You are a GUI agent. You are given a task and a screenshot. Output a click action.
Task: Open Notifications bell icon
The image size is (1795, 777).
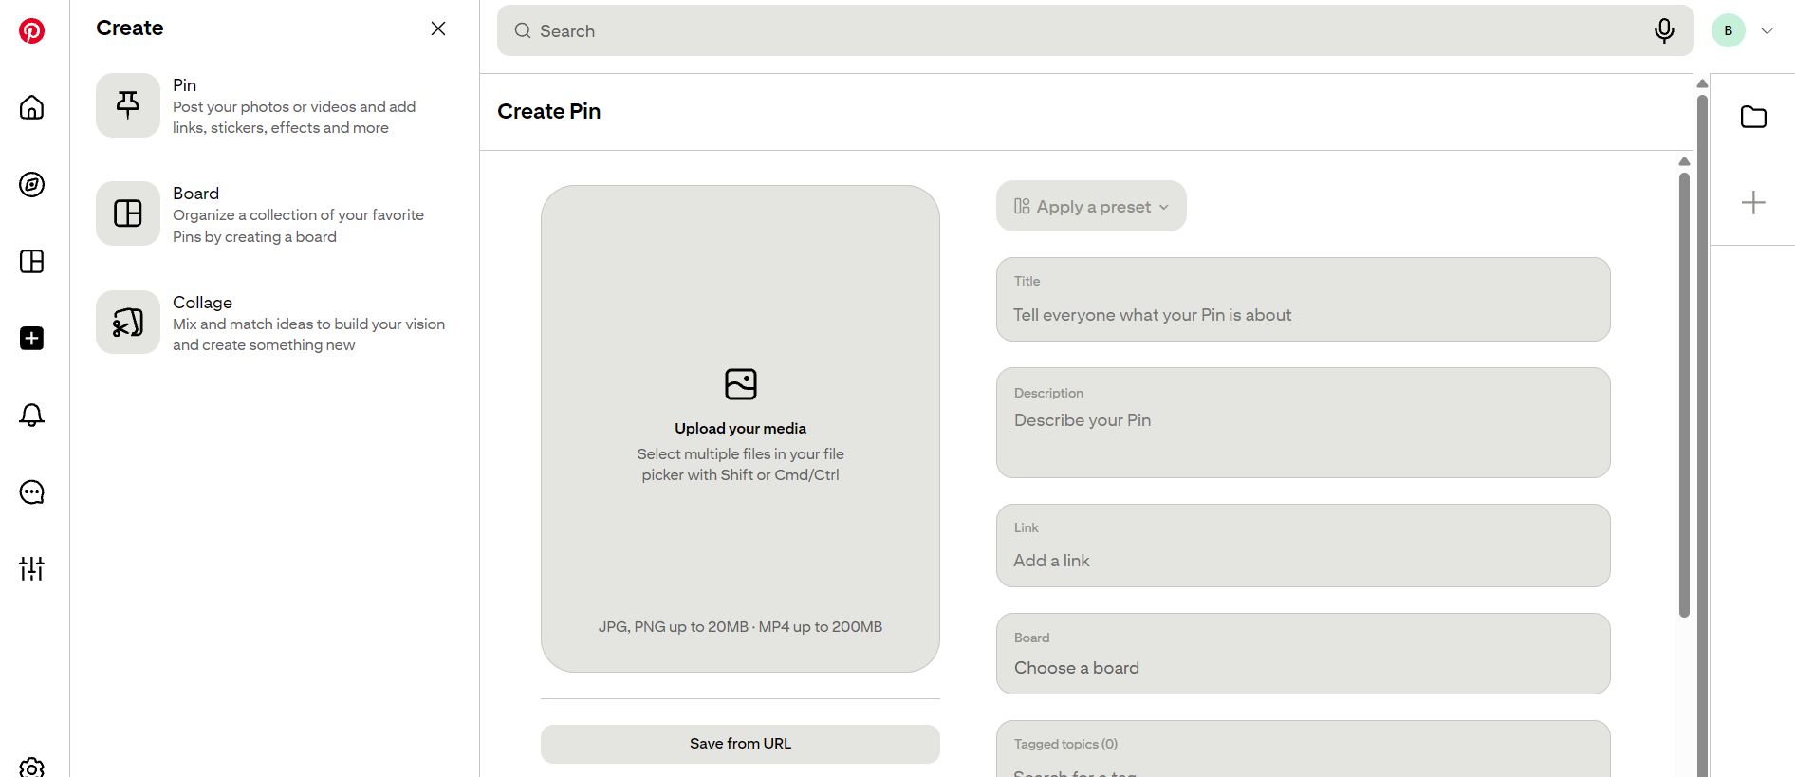tap(31, 415)
